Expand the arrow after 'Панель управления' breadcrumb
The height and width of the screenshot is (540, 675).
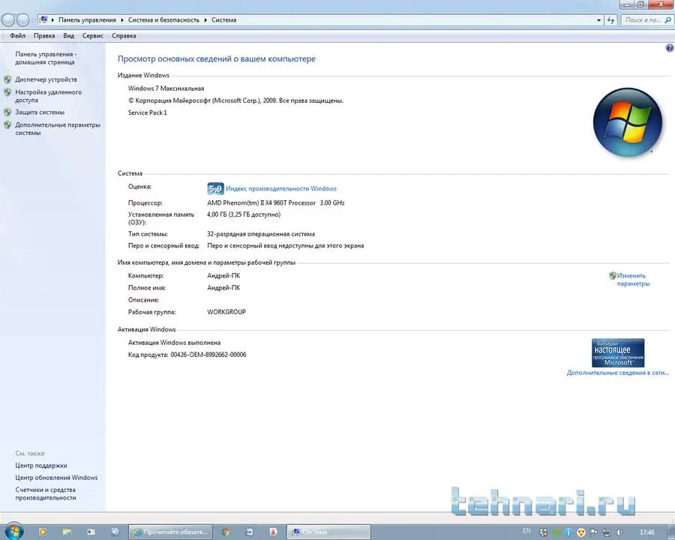click(122, 19)
